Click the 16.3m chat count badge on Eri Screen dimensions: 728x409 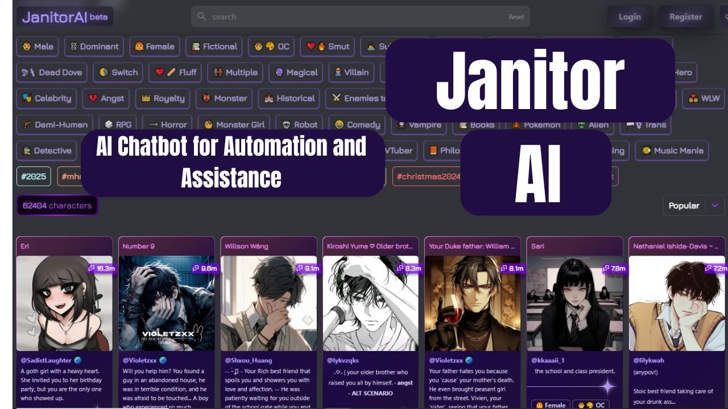102,268
